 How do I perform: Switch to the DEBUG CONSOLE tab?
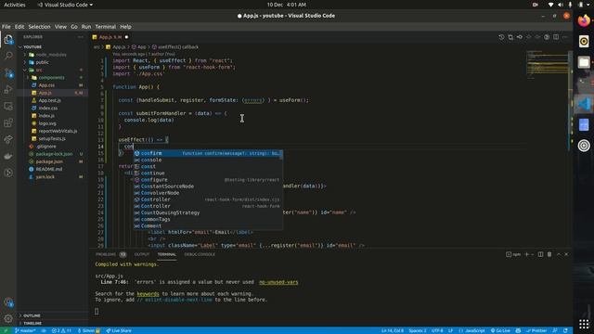tap(200, 254)
